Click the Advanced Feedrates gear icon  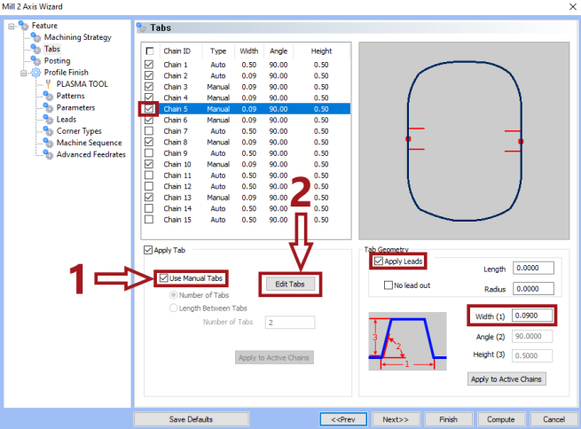(48, 154)
